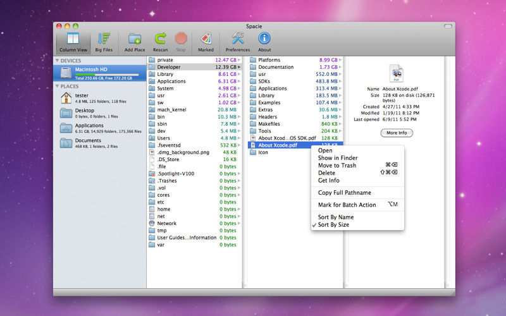Open the Marked items list
This screenshot has height=316, width=506.
coord(206,42)
